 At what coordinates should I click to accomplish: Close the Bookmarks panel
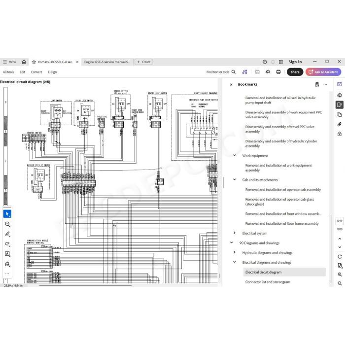231,84
